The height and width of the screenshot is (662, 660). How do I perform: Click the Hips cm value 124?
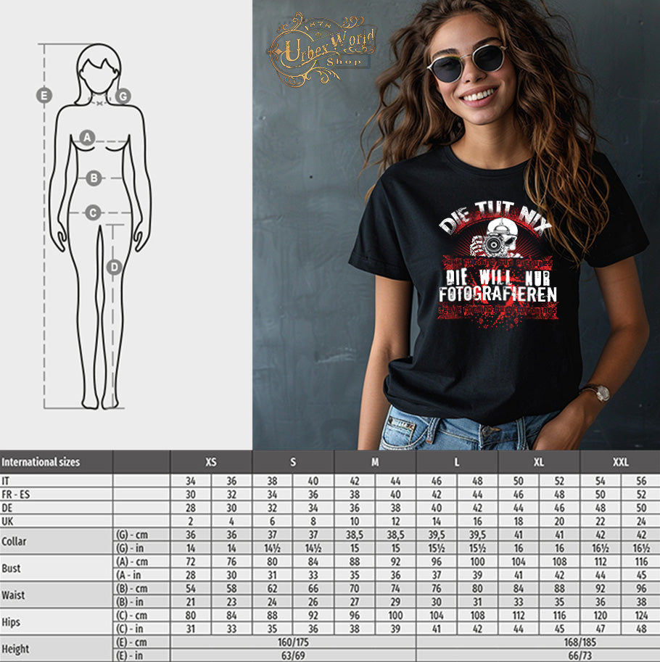[x=641, y=616]
